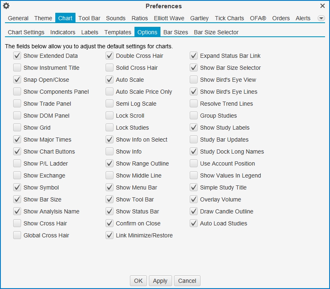Enable Show Bird's Eye View
Viewport: 330px width, 289px height.
[x=193, y=80]
